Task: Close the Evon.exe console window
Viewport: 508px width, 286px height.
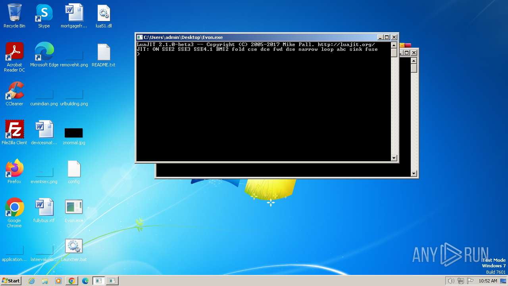Action: point(394,37)
